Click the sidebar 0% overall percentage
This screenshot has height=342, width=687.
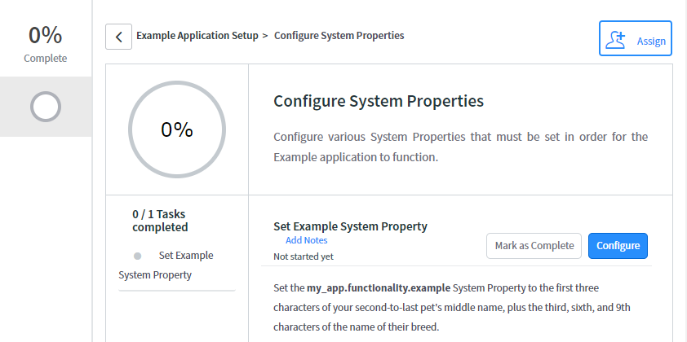click(x=46, y=35)
